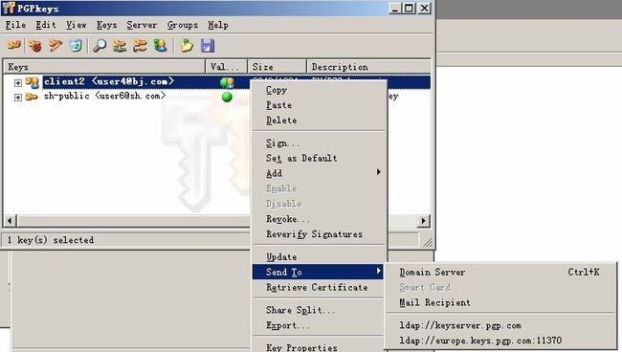Choose Set as Default in context menu
The width and height of the screenshot is (622, 352).
pos(318,158)
